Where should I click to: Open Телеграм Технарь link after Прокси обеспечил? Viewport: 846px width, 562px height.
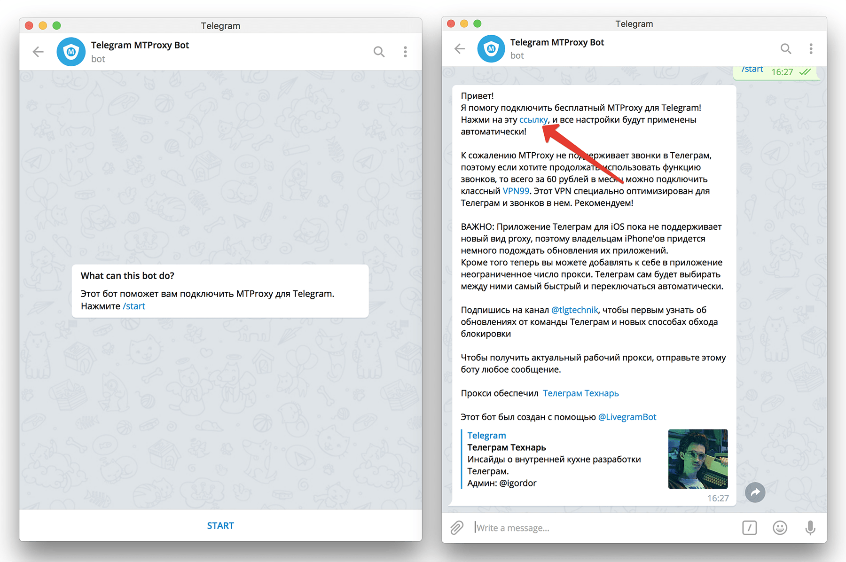coord(581,393)
